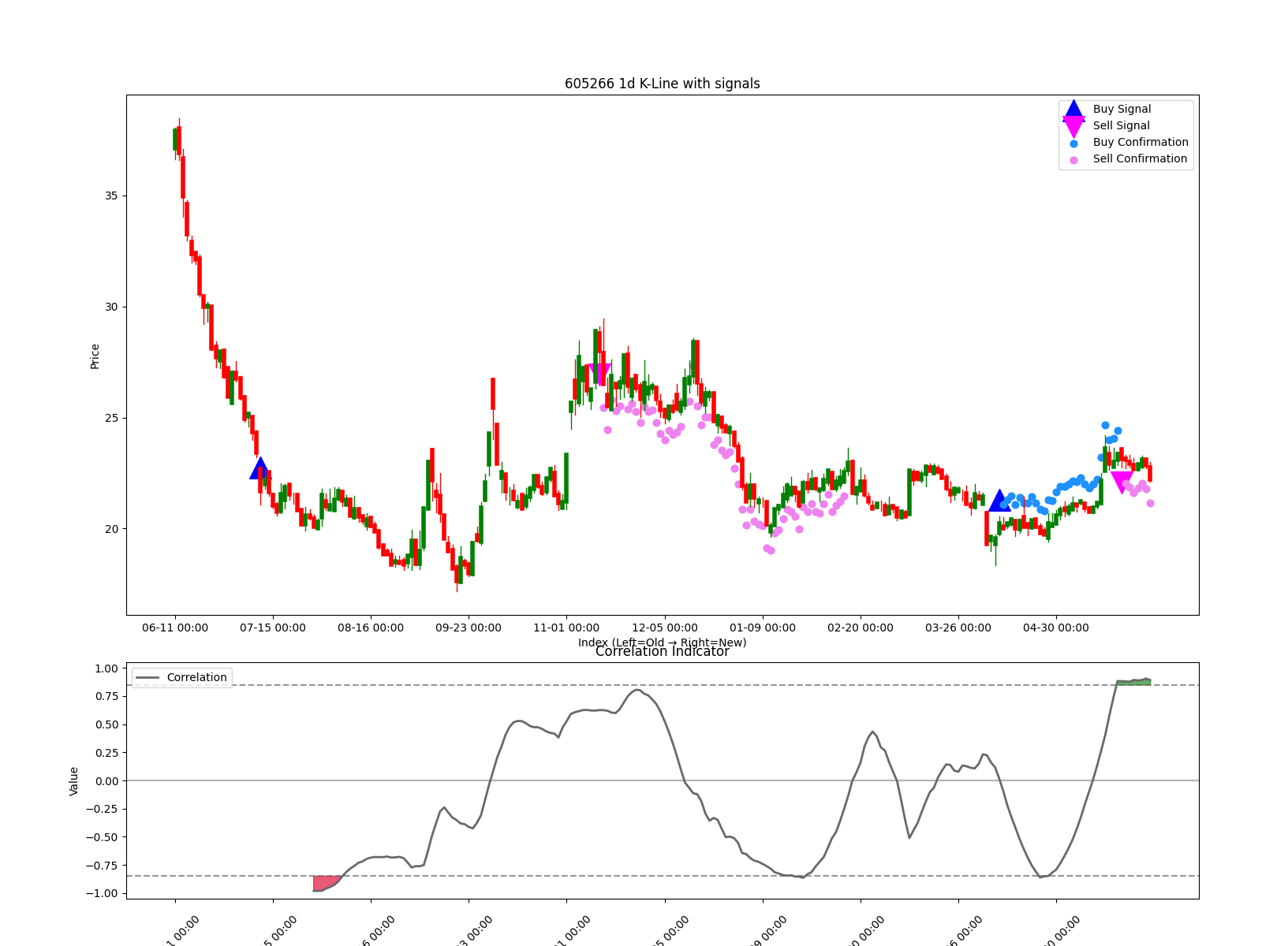Image resolution: width=1262 pixels, height=946 pixels.
Task: Click the 'Price' y-axis title
Action: coord(95,356)
